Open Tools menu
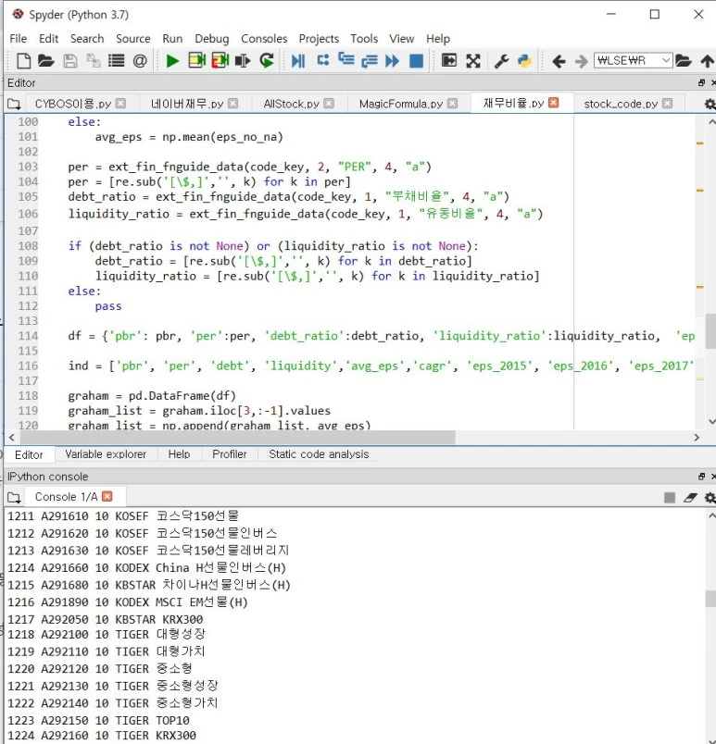Screen dimensions: 716x744 [364, 39]
